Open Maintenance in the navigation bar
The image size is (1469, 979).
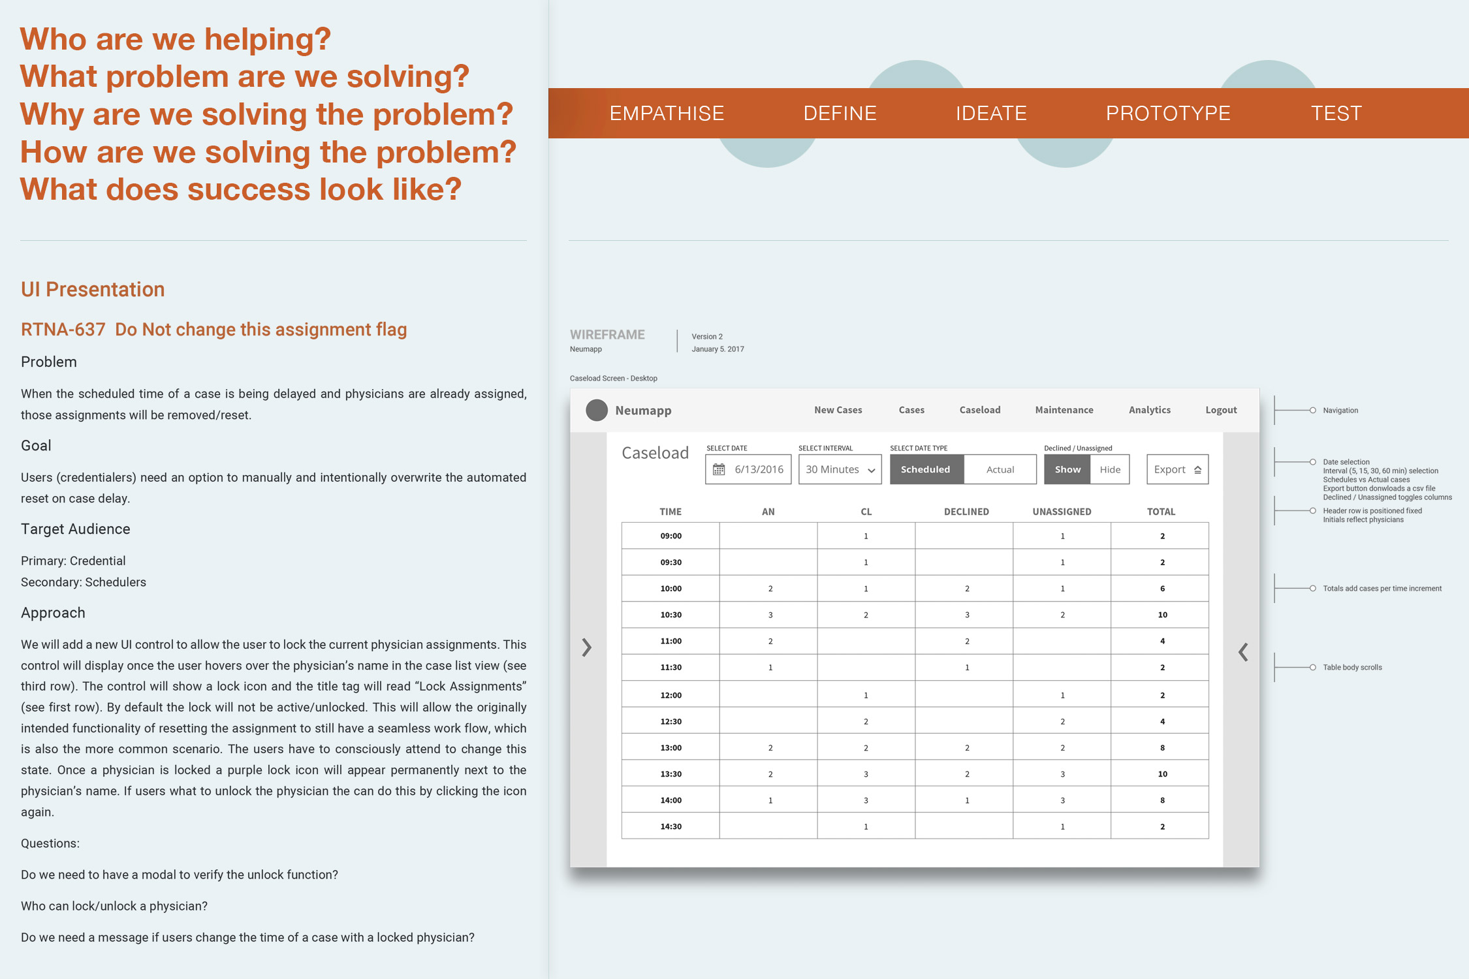[1064, 410]
